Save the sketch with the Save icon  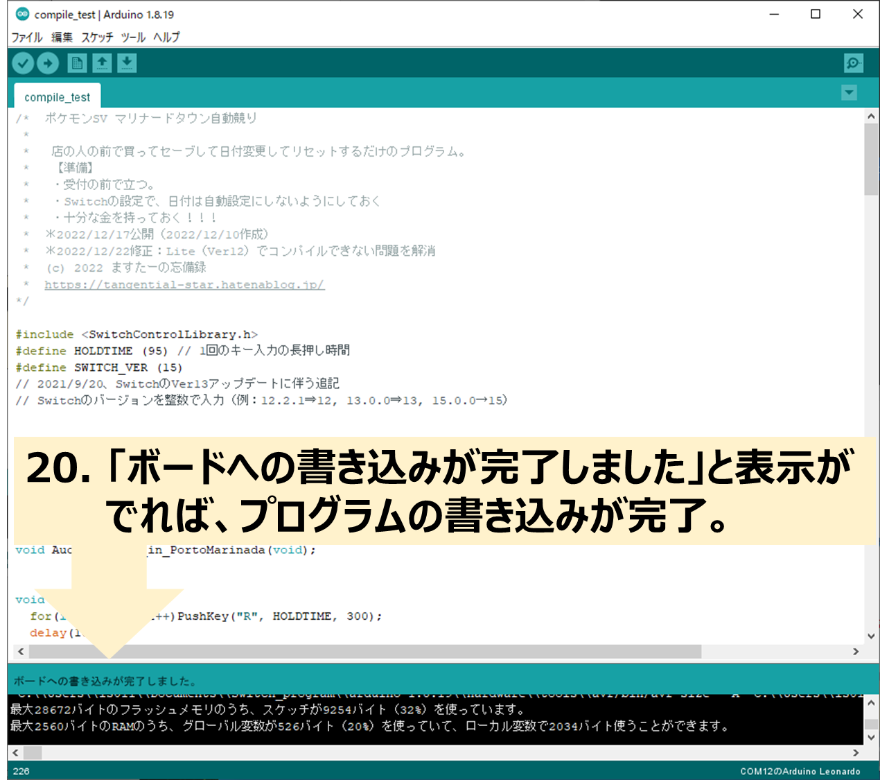click(x=127, y=63)
